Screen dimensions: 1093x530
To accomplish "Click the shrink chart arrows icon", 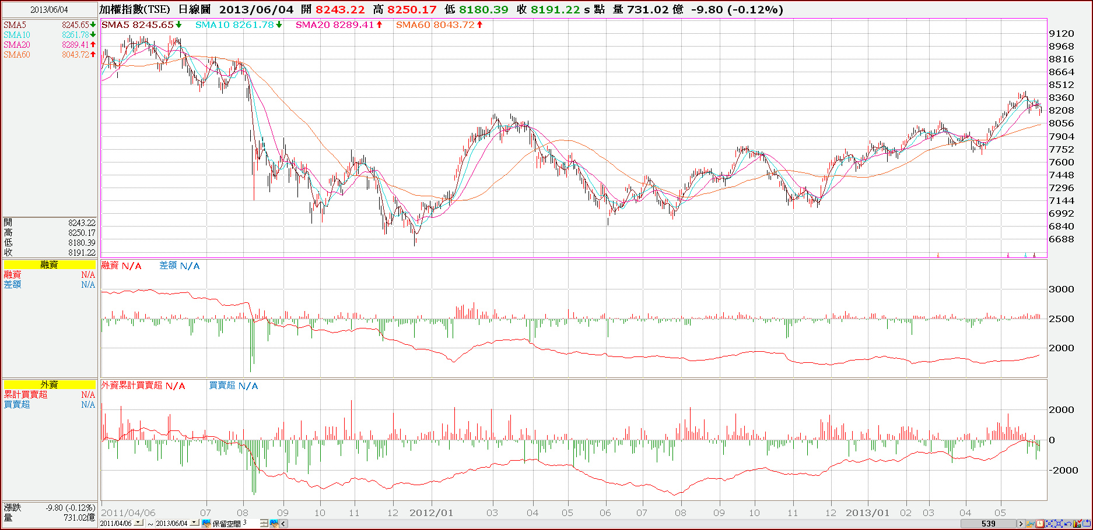I will pos(1049,524).
